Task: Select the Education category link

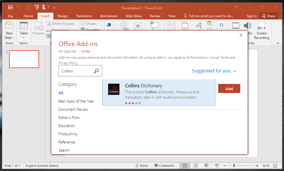Action: point(67,126)
